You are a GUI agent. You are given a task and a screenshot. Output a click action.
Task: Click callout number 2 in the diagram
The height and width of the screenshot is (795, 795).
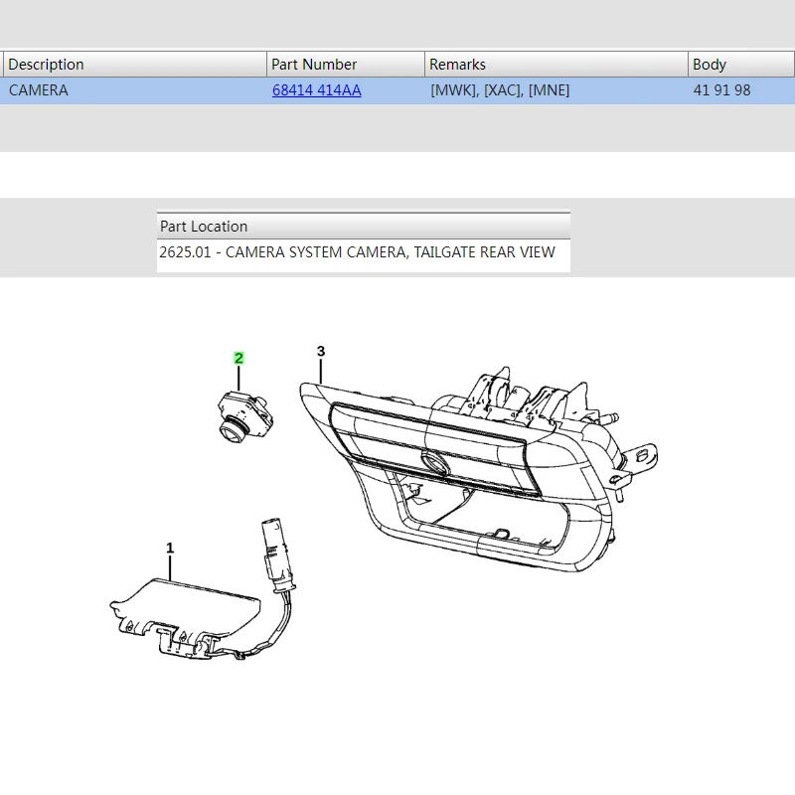(238, 358)
